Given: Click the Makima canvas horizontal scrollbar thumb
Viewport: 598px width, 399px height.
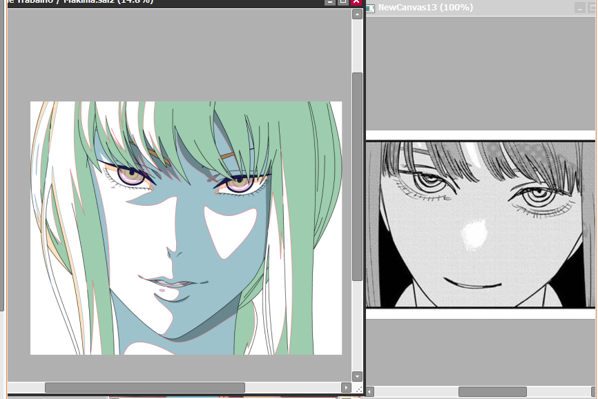Looking at the screenshot, I should pyautogui.click(x=145, y=387).
